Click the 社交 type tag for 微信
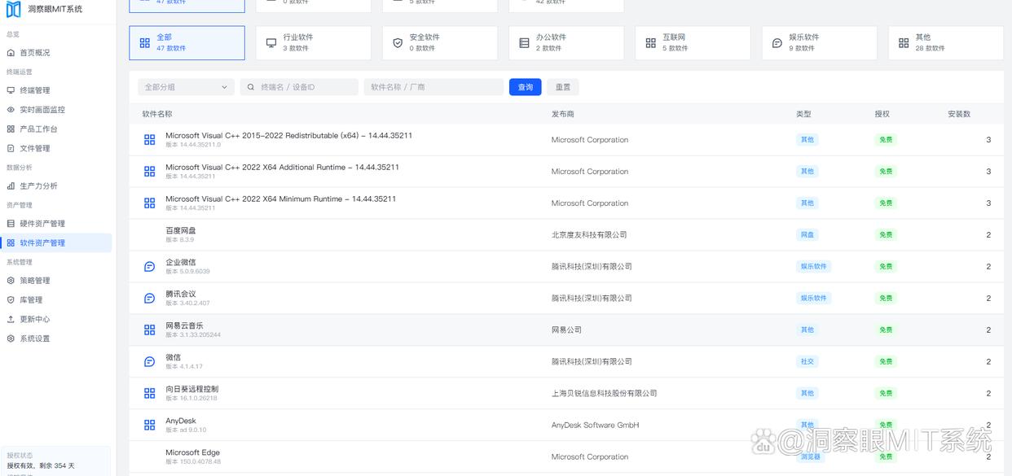This screenshot has width=1012, height=476. [x=807, y=361]
